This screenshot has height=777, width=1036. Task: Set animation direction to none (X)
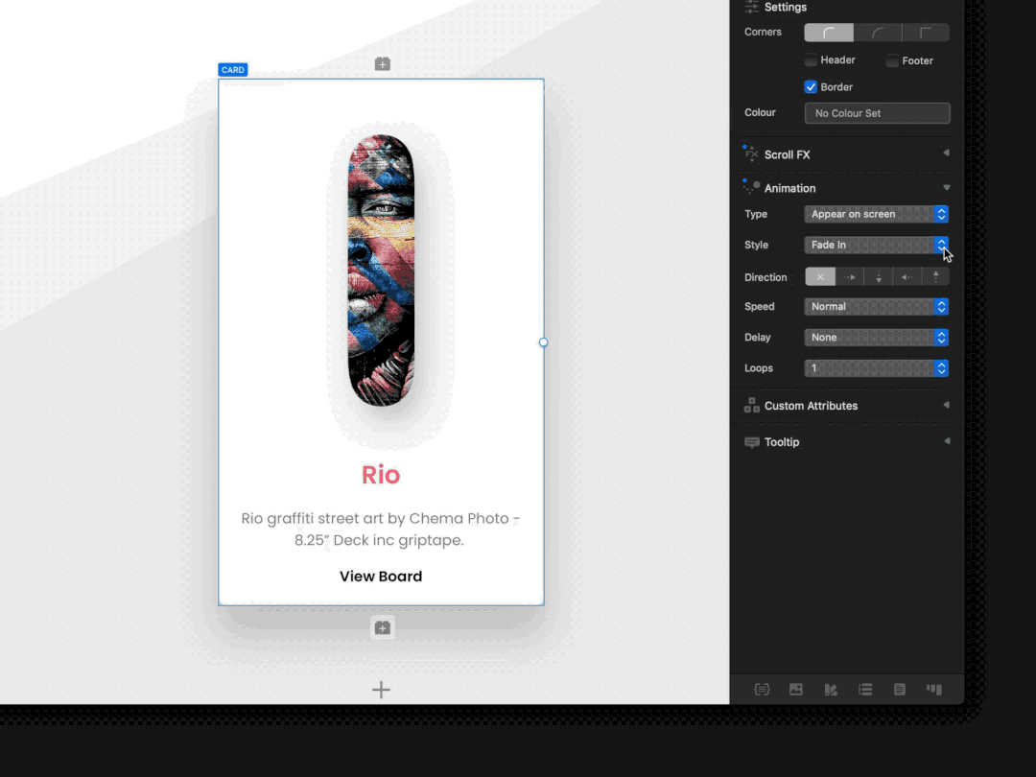820,277
